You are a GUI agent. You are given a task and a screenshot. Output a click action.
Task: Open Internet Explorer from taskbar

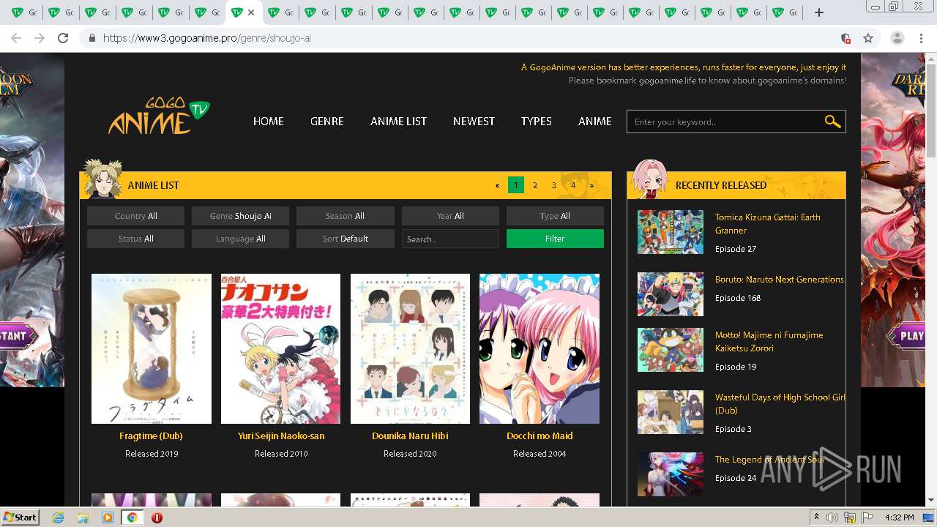pyautogui.click(x=59, y=517)
